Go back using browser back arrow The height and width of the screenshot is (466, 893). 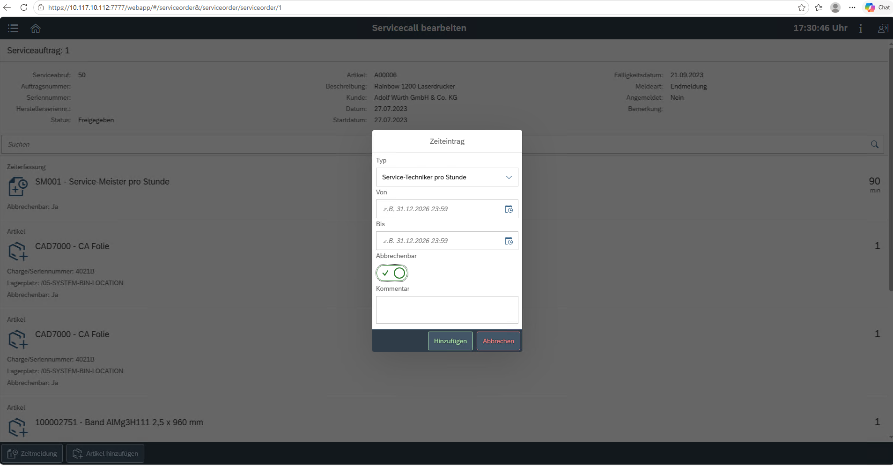(7, 7)
